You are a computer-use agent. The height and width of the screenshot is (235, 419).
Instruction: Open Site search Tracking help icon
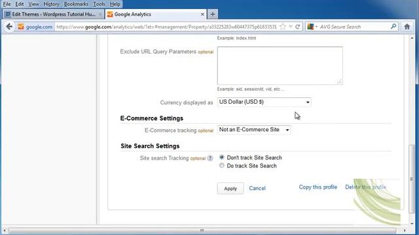[210, 158]
